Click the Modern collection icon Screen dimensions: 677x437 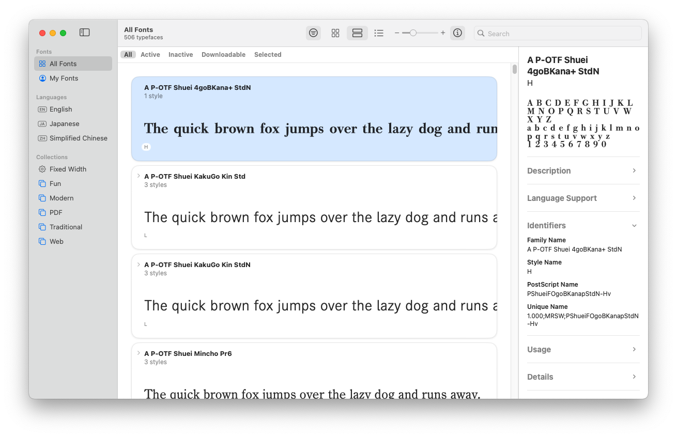[x=42, y=198]
